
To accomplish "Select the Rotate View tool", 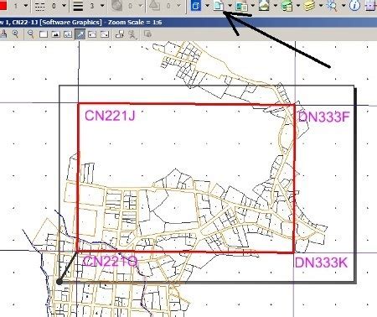I will coord(68,34).
